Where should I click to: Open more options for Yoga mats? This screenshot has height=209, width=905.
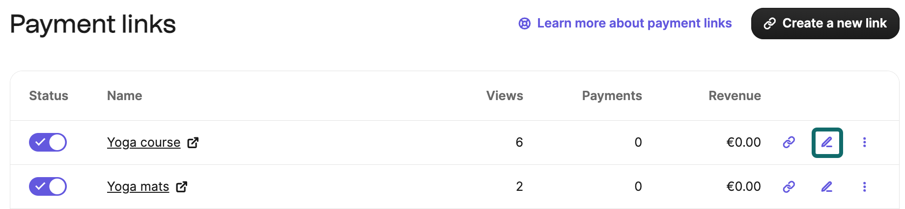(x=864, y=186)
